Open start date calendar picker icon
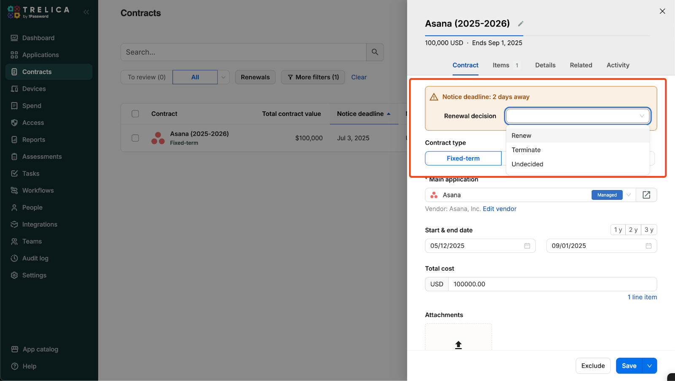Screen dimensions: 675x381 [x=527, y=246]
